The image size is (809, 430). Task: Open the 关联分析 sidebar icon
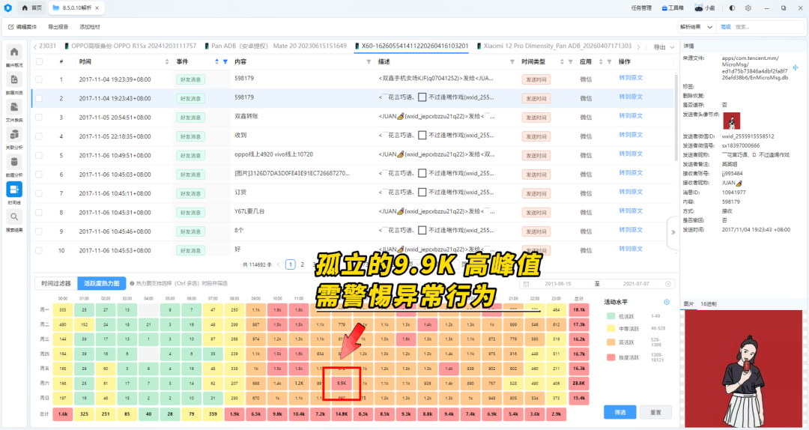[x=14, y=134]
